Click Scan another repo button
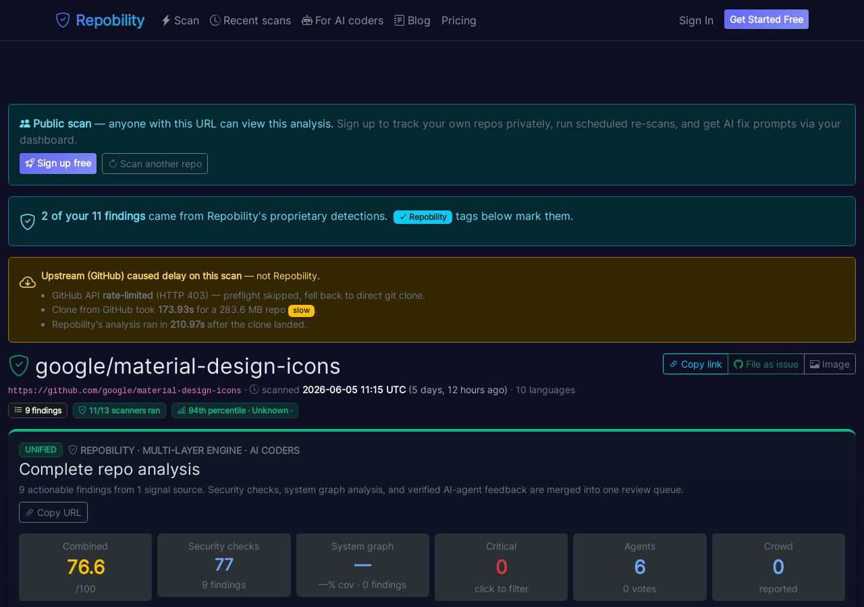The width and height of the screenshot is (864, 607). (x=155, y=163)
